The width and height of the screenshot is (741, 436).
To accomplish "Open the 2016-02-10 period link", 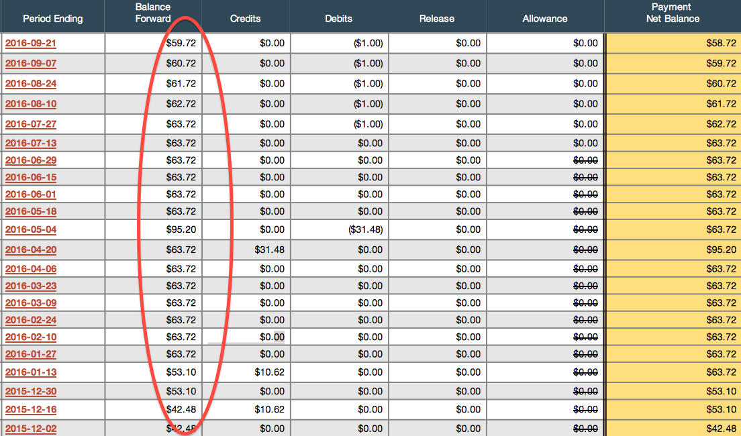I will [x=31, y=337].
